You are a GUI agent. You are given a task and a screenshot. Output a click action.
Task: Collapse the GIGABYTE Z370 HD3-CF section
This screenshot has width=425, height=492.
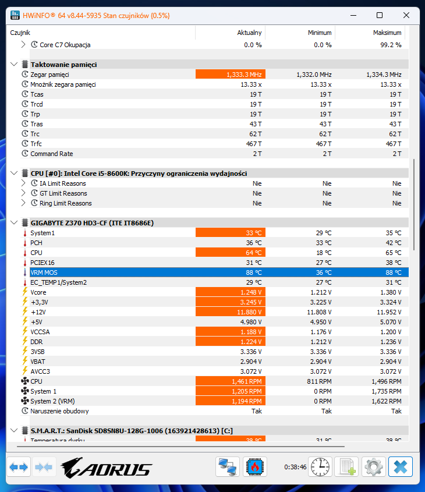click(14, 223)
